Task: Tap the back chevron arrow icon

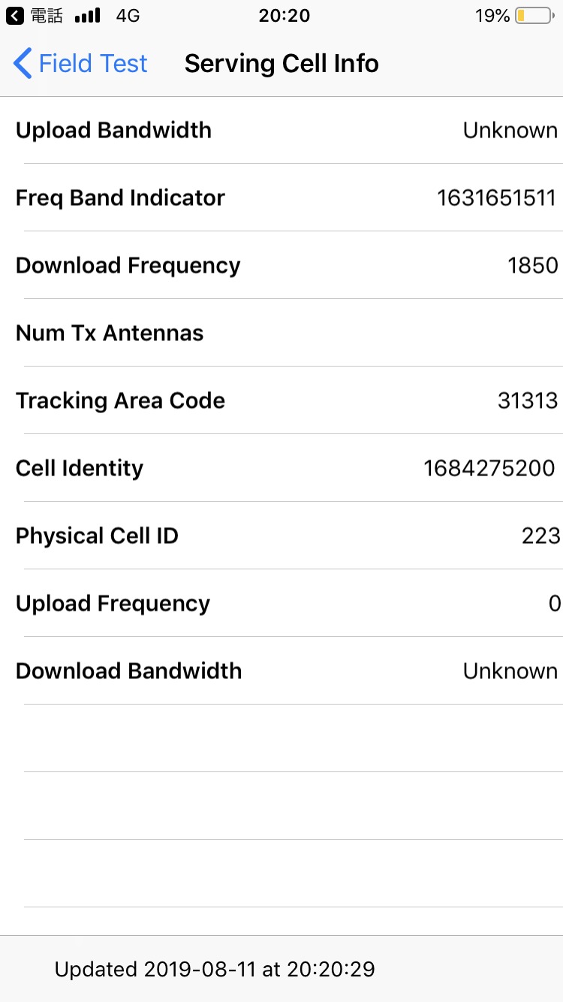Action: point(23,64)
